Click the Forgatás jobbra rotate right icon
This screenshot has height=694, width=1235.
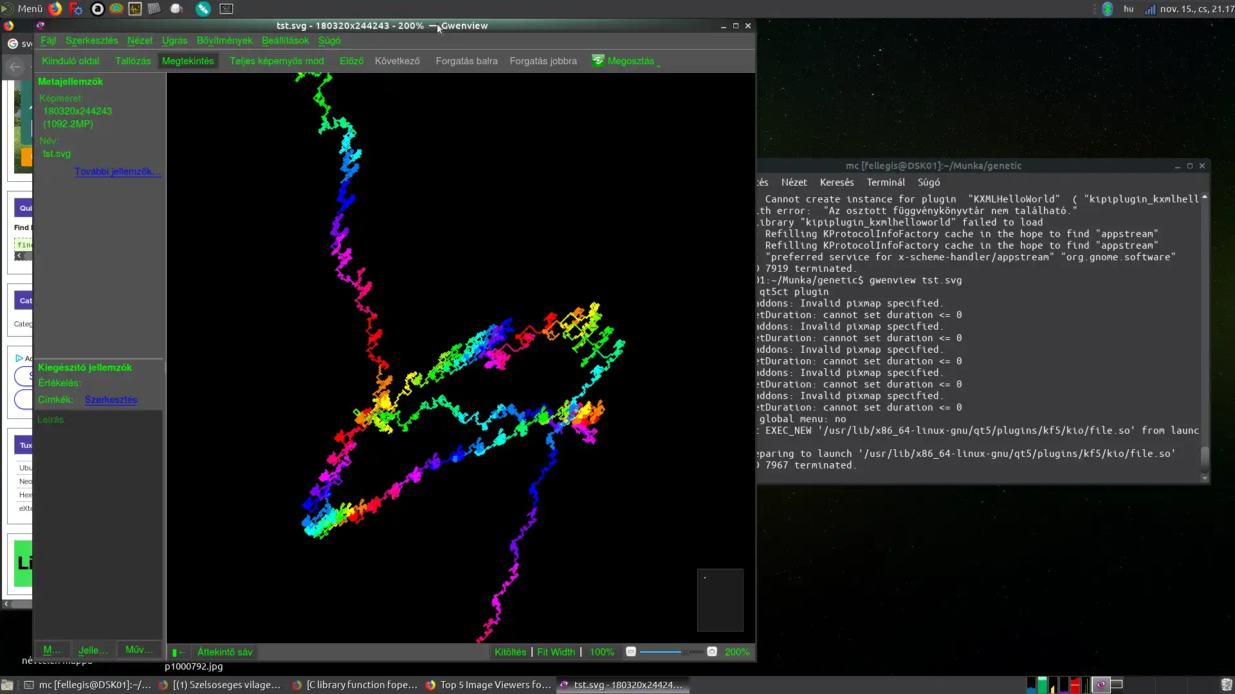pyautogui.click(x=544, y=60)
